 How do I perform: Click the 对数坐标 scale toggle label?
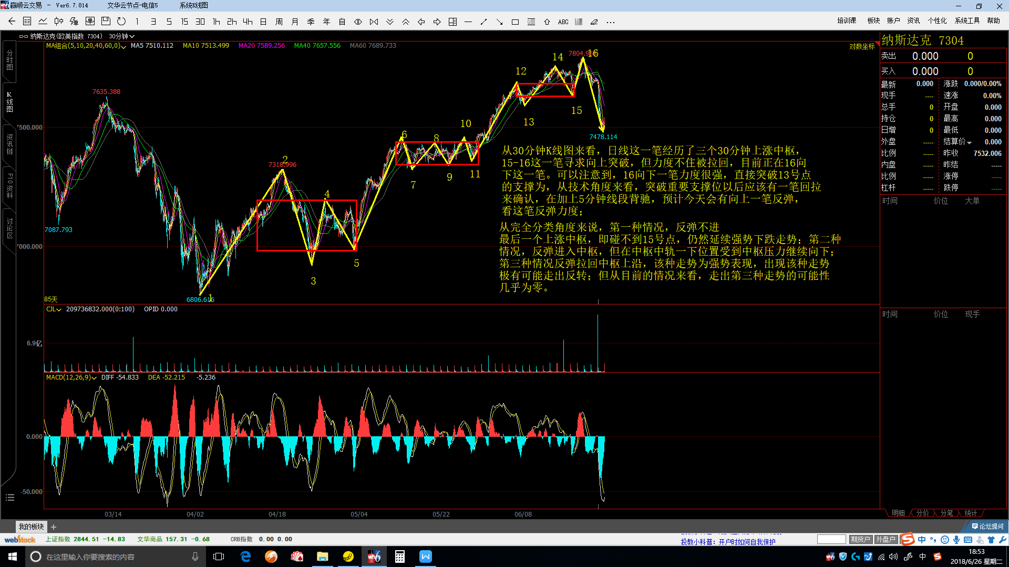[862, 46]
